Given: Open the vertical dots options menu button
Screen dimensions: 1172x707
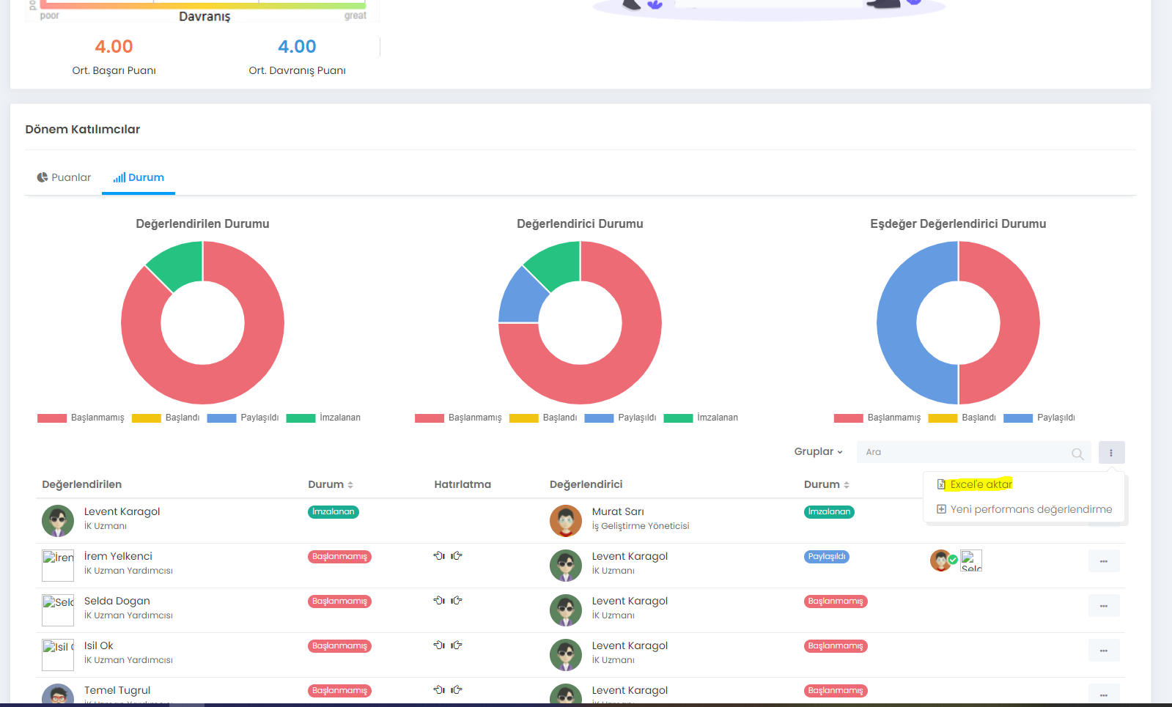Looking at the screenshot, I should click(x=1111, y=453).
